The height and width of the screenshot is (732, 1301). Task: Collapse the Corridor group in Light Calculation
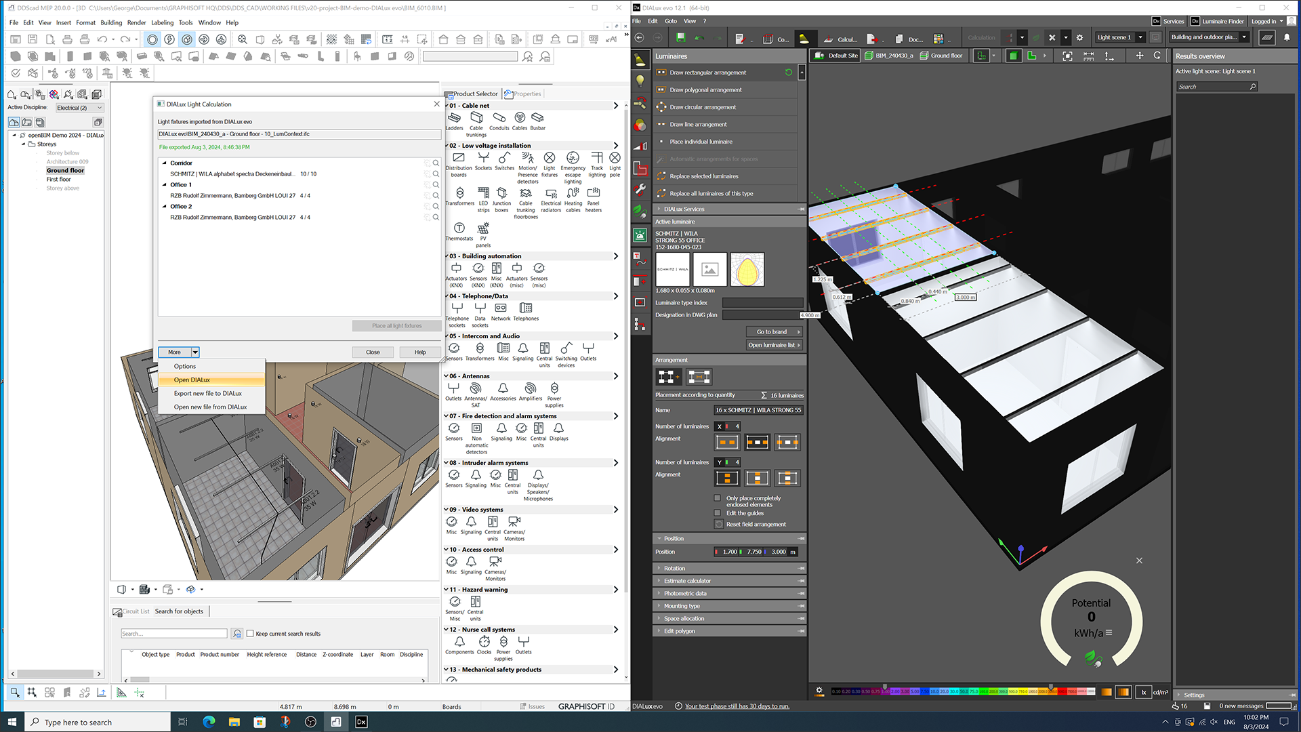[164, 163]
